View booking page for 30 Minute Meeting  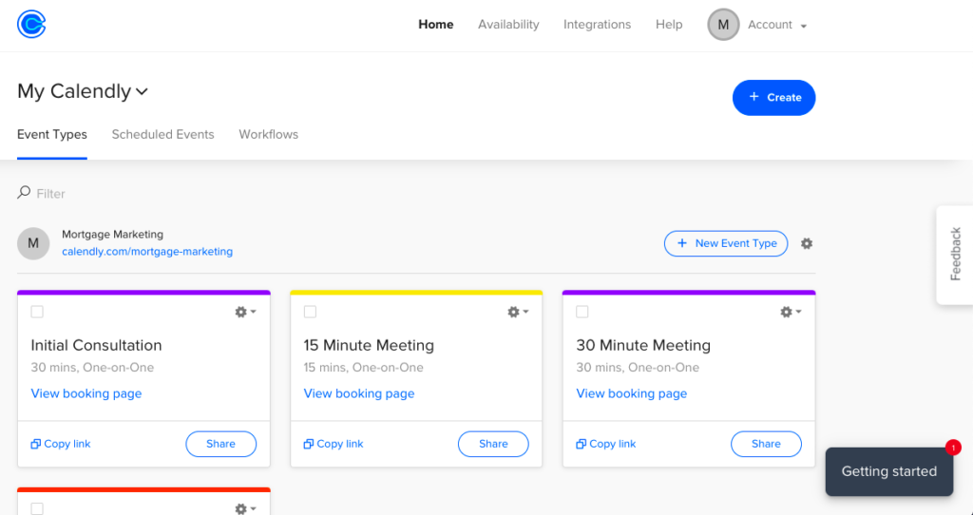pos(631,393)
